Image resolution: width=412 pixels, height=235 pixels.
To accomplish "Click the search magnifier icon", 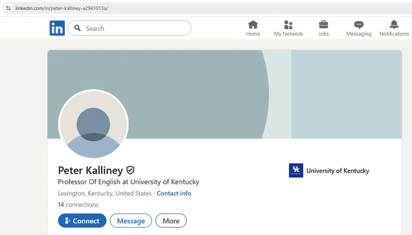I will (x=77, y=28).
